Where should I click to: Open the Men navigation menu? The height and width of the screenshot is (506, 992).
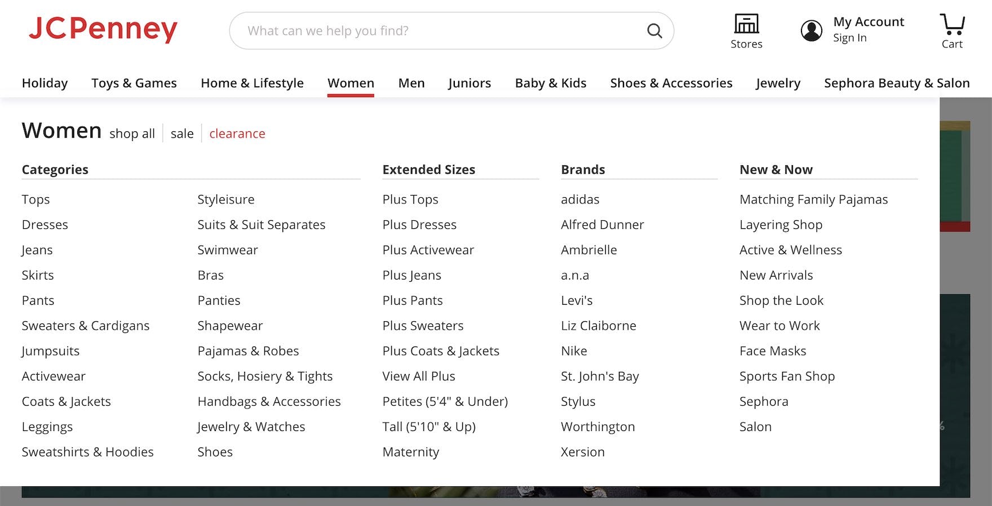pyautogui.click(x=411, y=83)
